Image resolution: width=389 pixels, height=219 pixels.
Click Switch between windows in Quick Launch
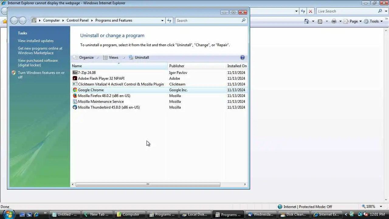(29, 214)
